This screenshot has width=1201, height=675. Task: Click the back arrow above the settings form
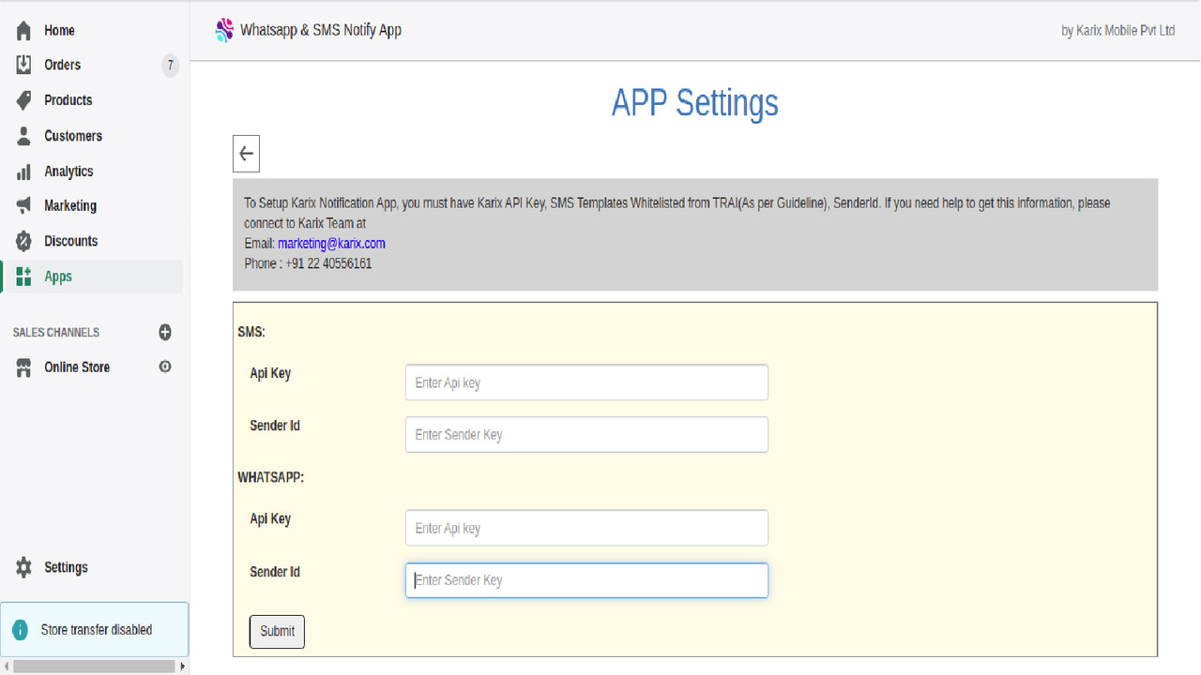coord(246,153)
